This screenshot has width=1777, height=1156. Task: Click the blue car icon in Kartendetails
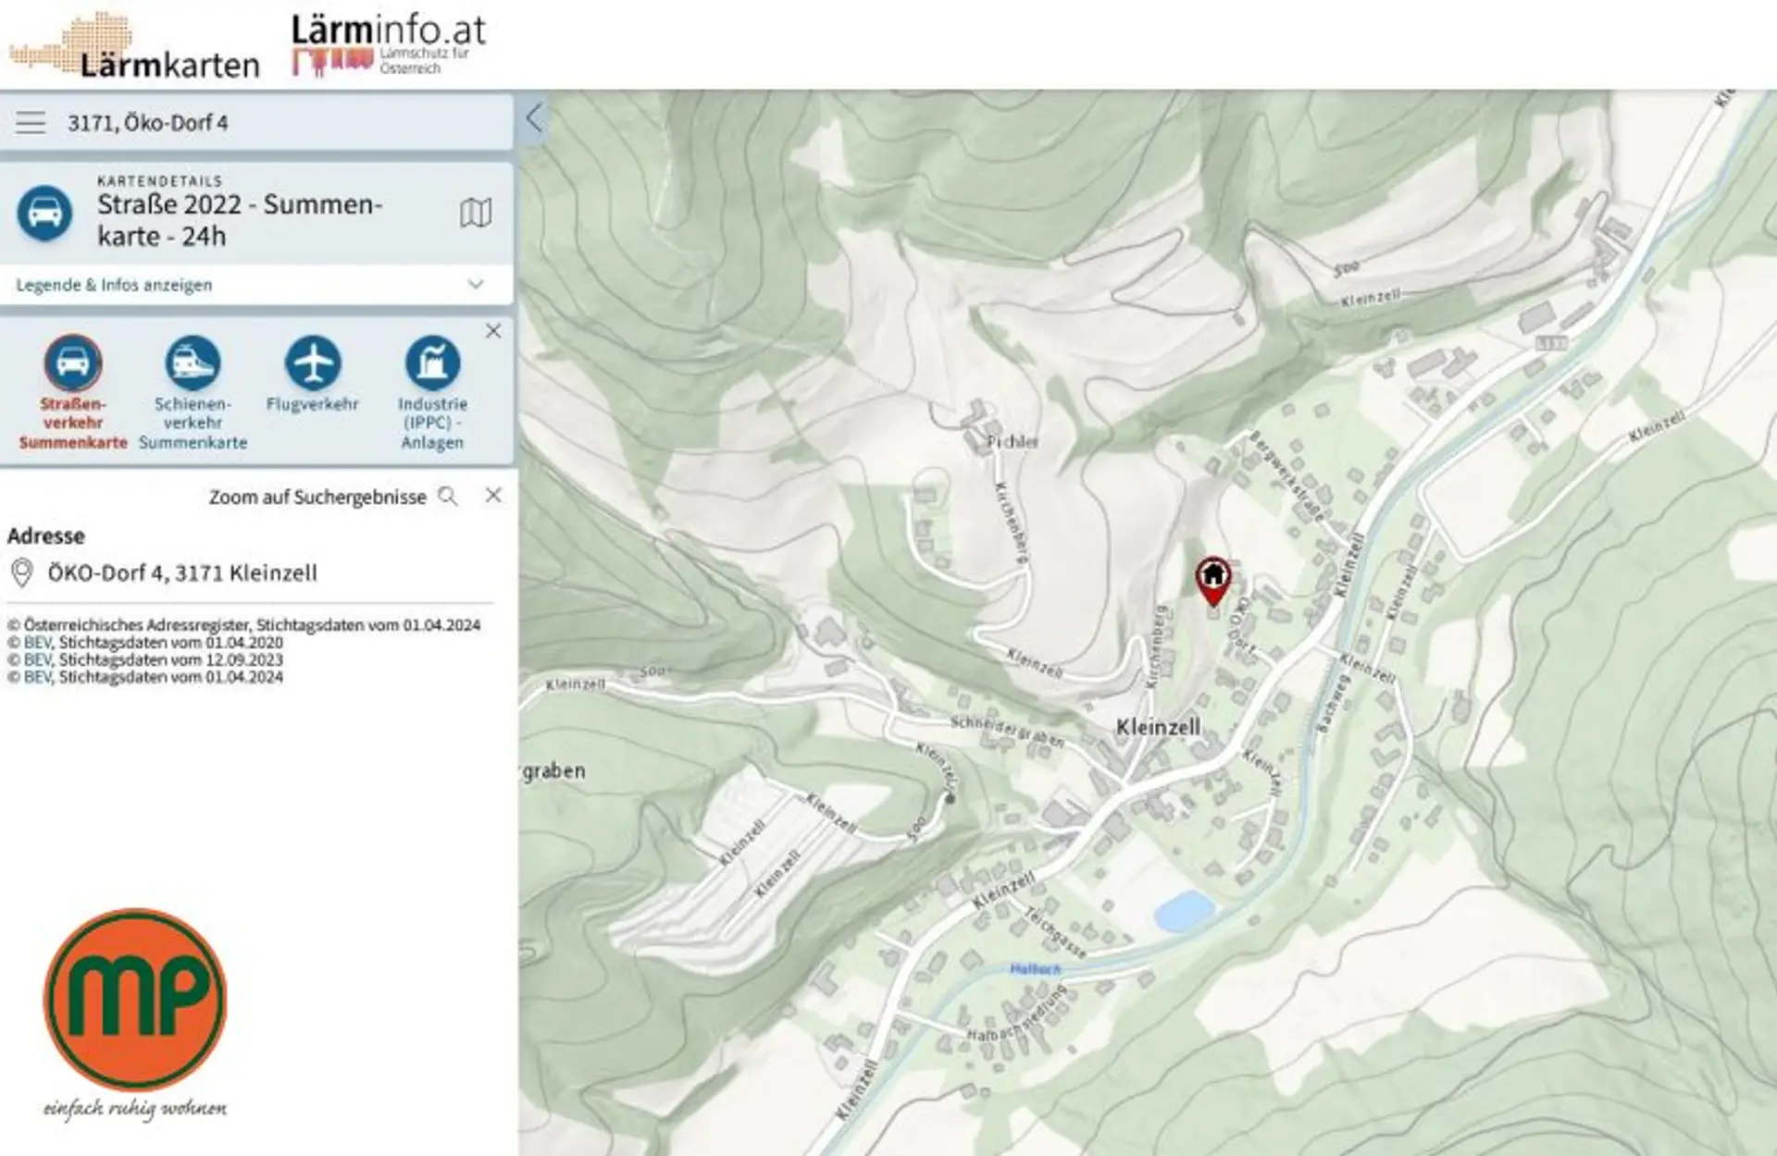tap(44, 214)
